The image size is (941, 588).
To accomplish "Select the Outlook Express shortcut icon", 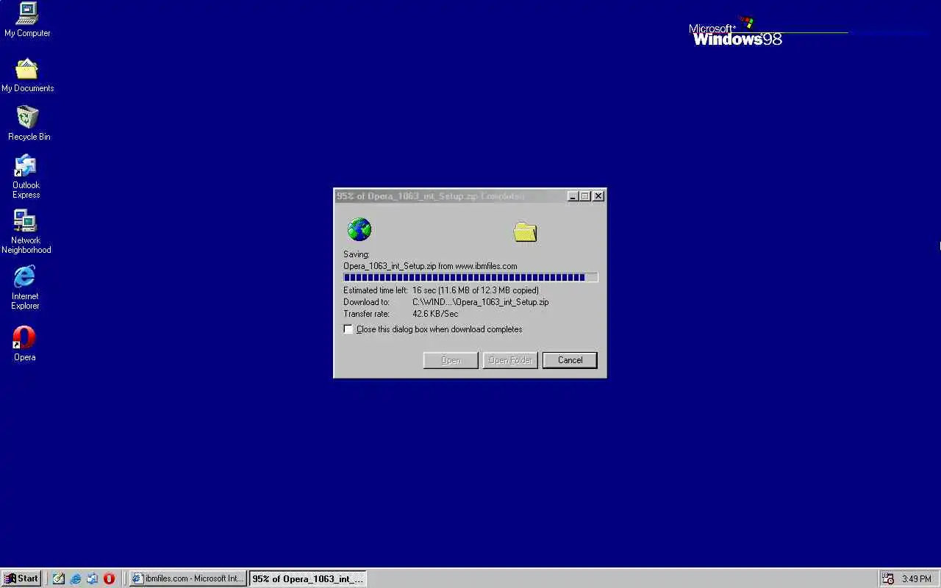I will tap(26, 166).
